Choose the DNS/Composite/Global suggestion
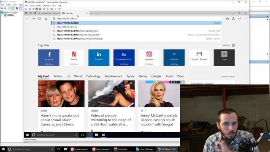This screenshot has height=152, width=270. (x=136, y=31)
